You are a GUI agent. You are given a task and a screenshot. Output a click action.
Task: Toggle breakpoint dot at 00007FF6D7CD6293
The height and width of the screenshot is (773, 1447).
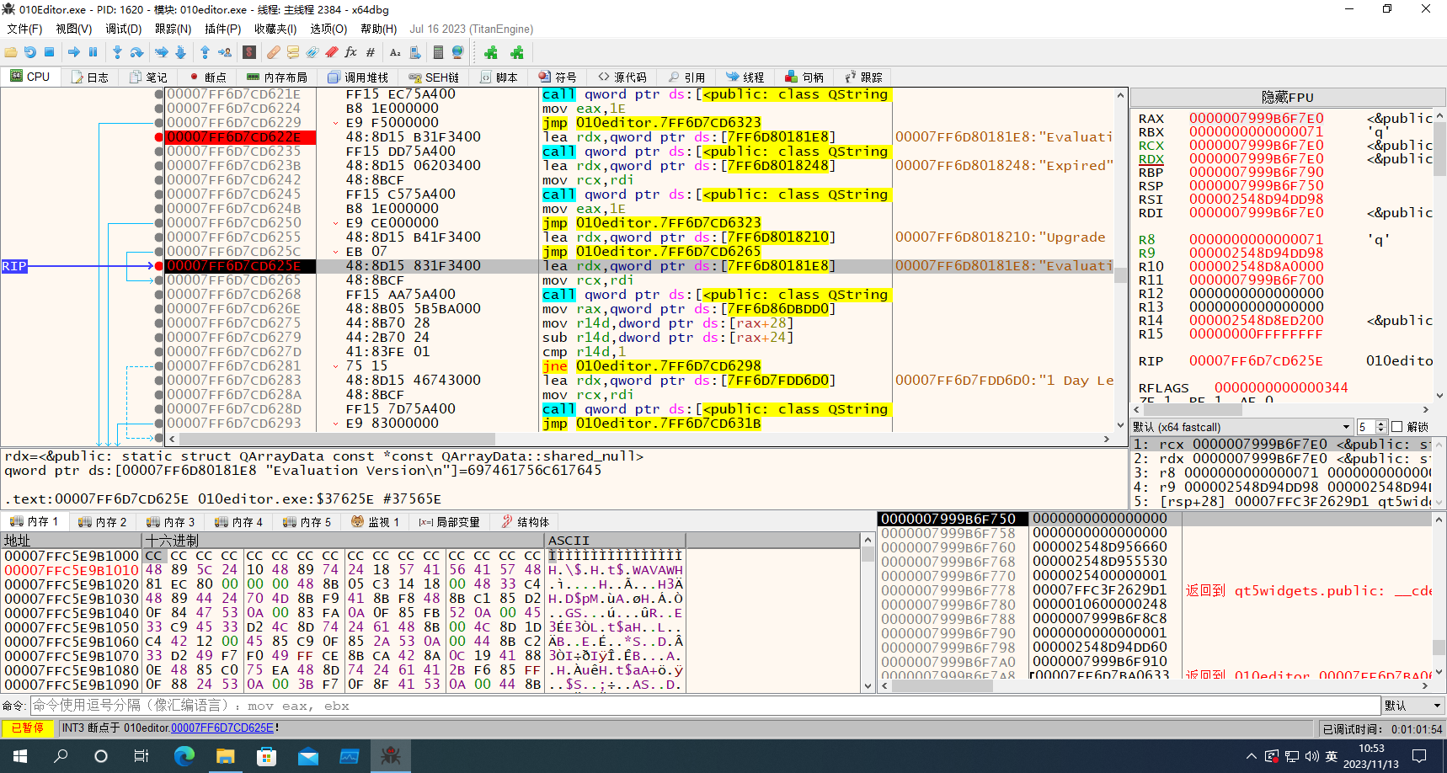[159, 424]
